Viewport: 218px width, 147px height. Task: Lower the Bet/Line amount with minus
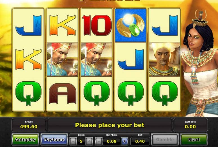pyautogui.click(x=99, y=141)
